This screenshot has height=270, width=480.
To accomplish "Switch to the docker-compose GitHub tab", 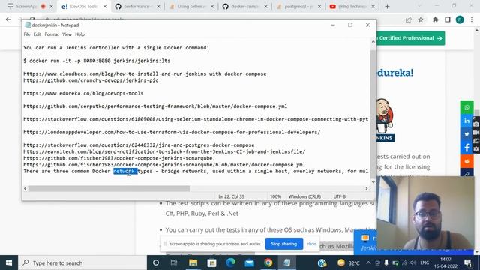I will pos(244,6).
